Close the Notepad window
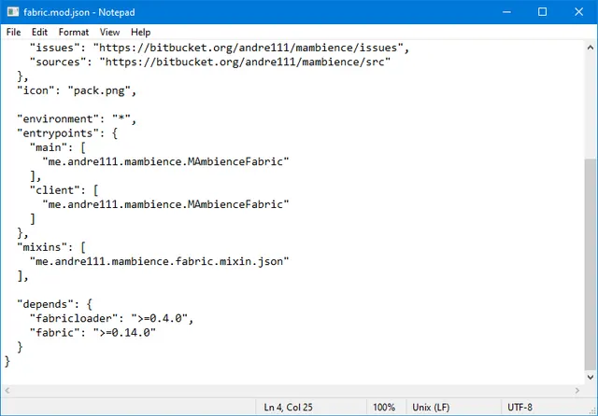The height and width of the screenshot is (416, 598). point(579,12)
